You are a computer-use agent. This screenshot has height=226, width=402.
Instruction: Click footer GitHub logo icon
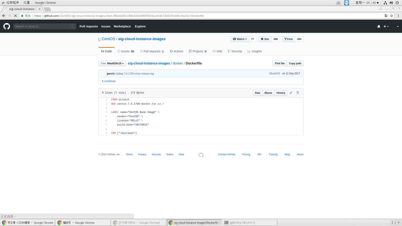coord(201,155)
